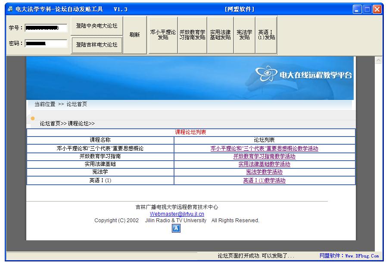Click 开放教育学习指南 course name cell

[100, 156]
